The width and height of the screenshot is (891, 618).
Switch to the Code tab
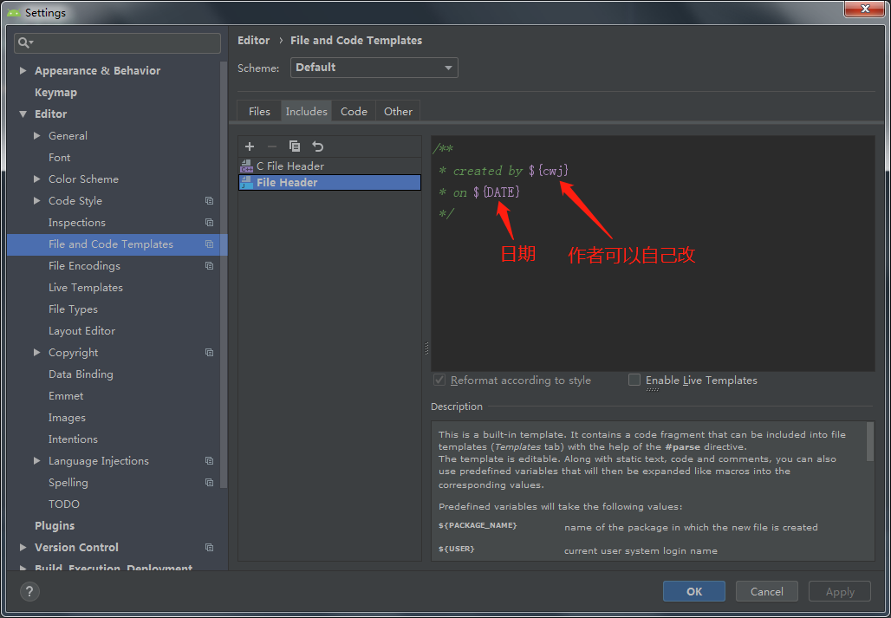tap(354, 111)
